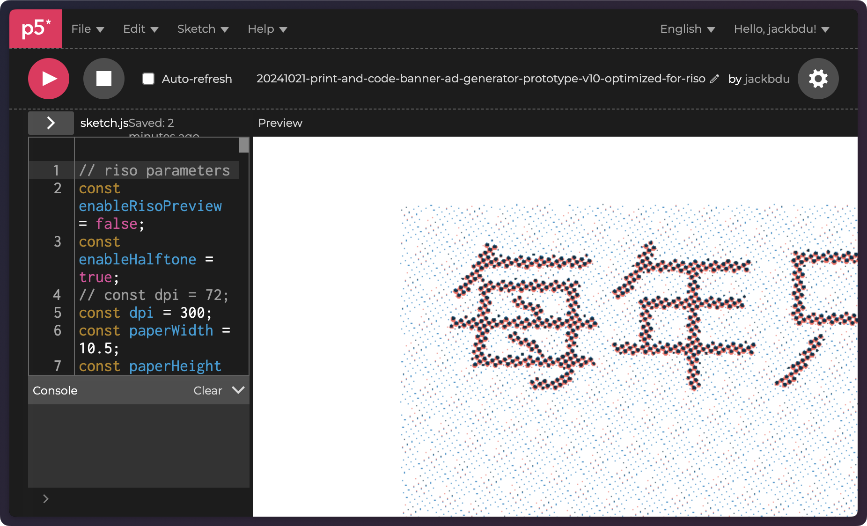Enable the Auto-refresh checkbox
The image size is (867, 526).
[148, 79]
